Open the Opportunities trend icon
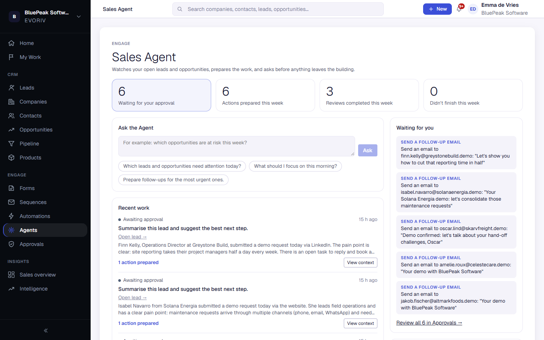 pos(11,130)
